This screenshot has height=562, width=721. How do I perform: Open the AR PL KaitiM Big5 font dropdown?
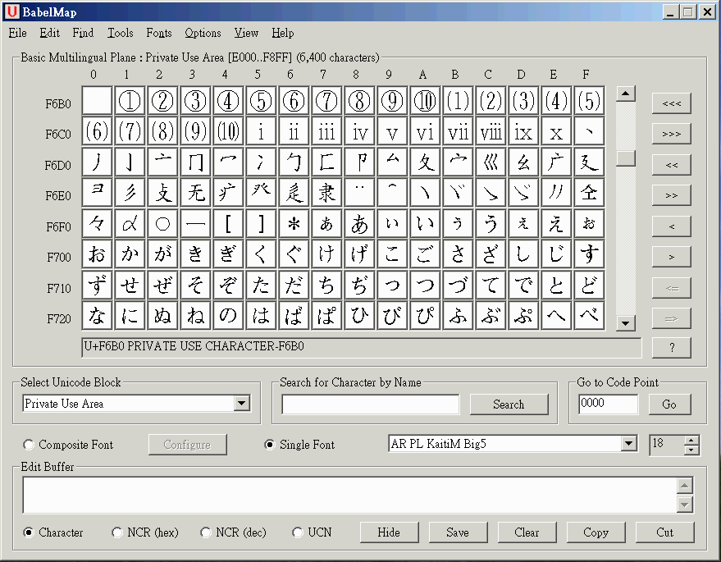[628, 444]
